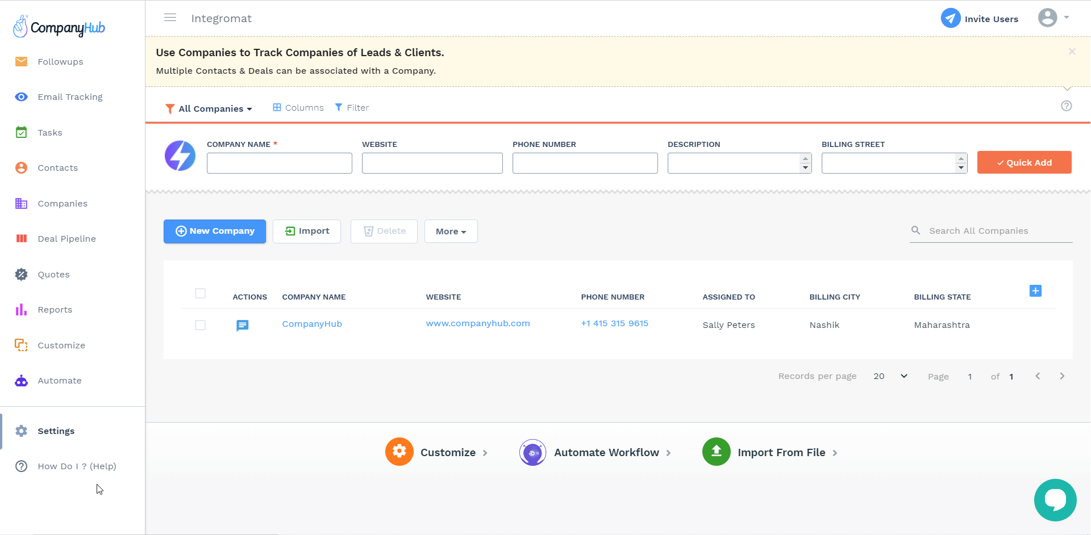Add a column with the plus icon
The width and height of the screenshot is (1091, 535).
pos(1035,291)
